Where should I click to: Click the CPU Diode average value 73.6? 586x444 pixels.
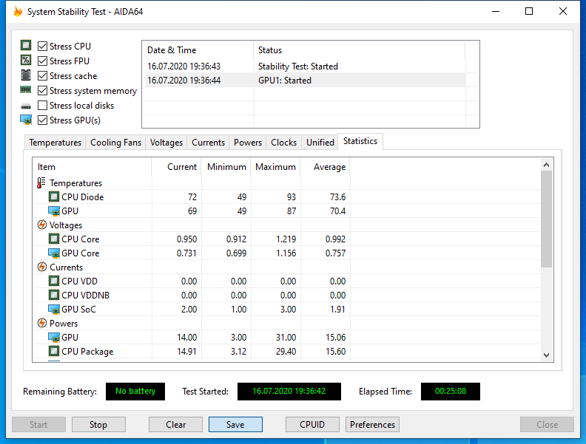[338, 197]
